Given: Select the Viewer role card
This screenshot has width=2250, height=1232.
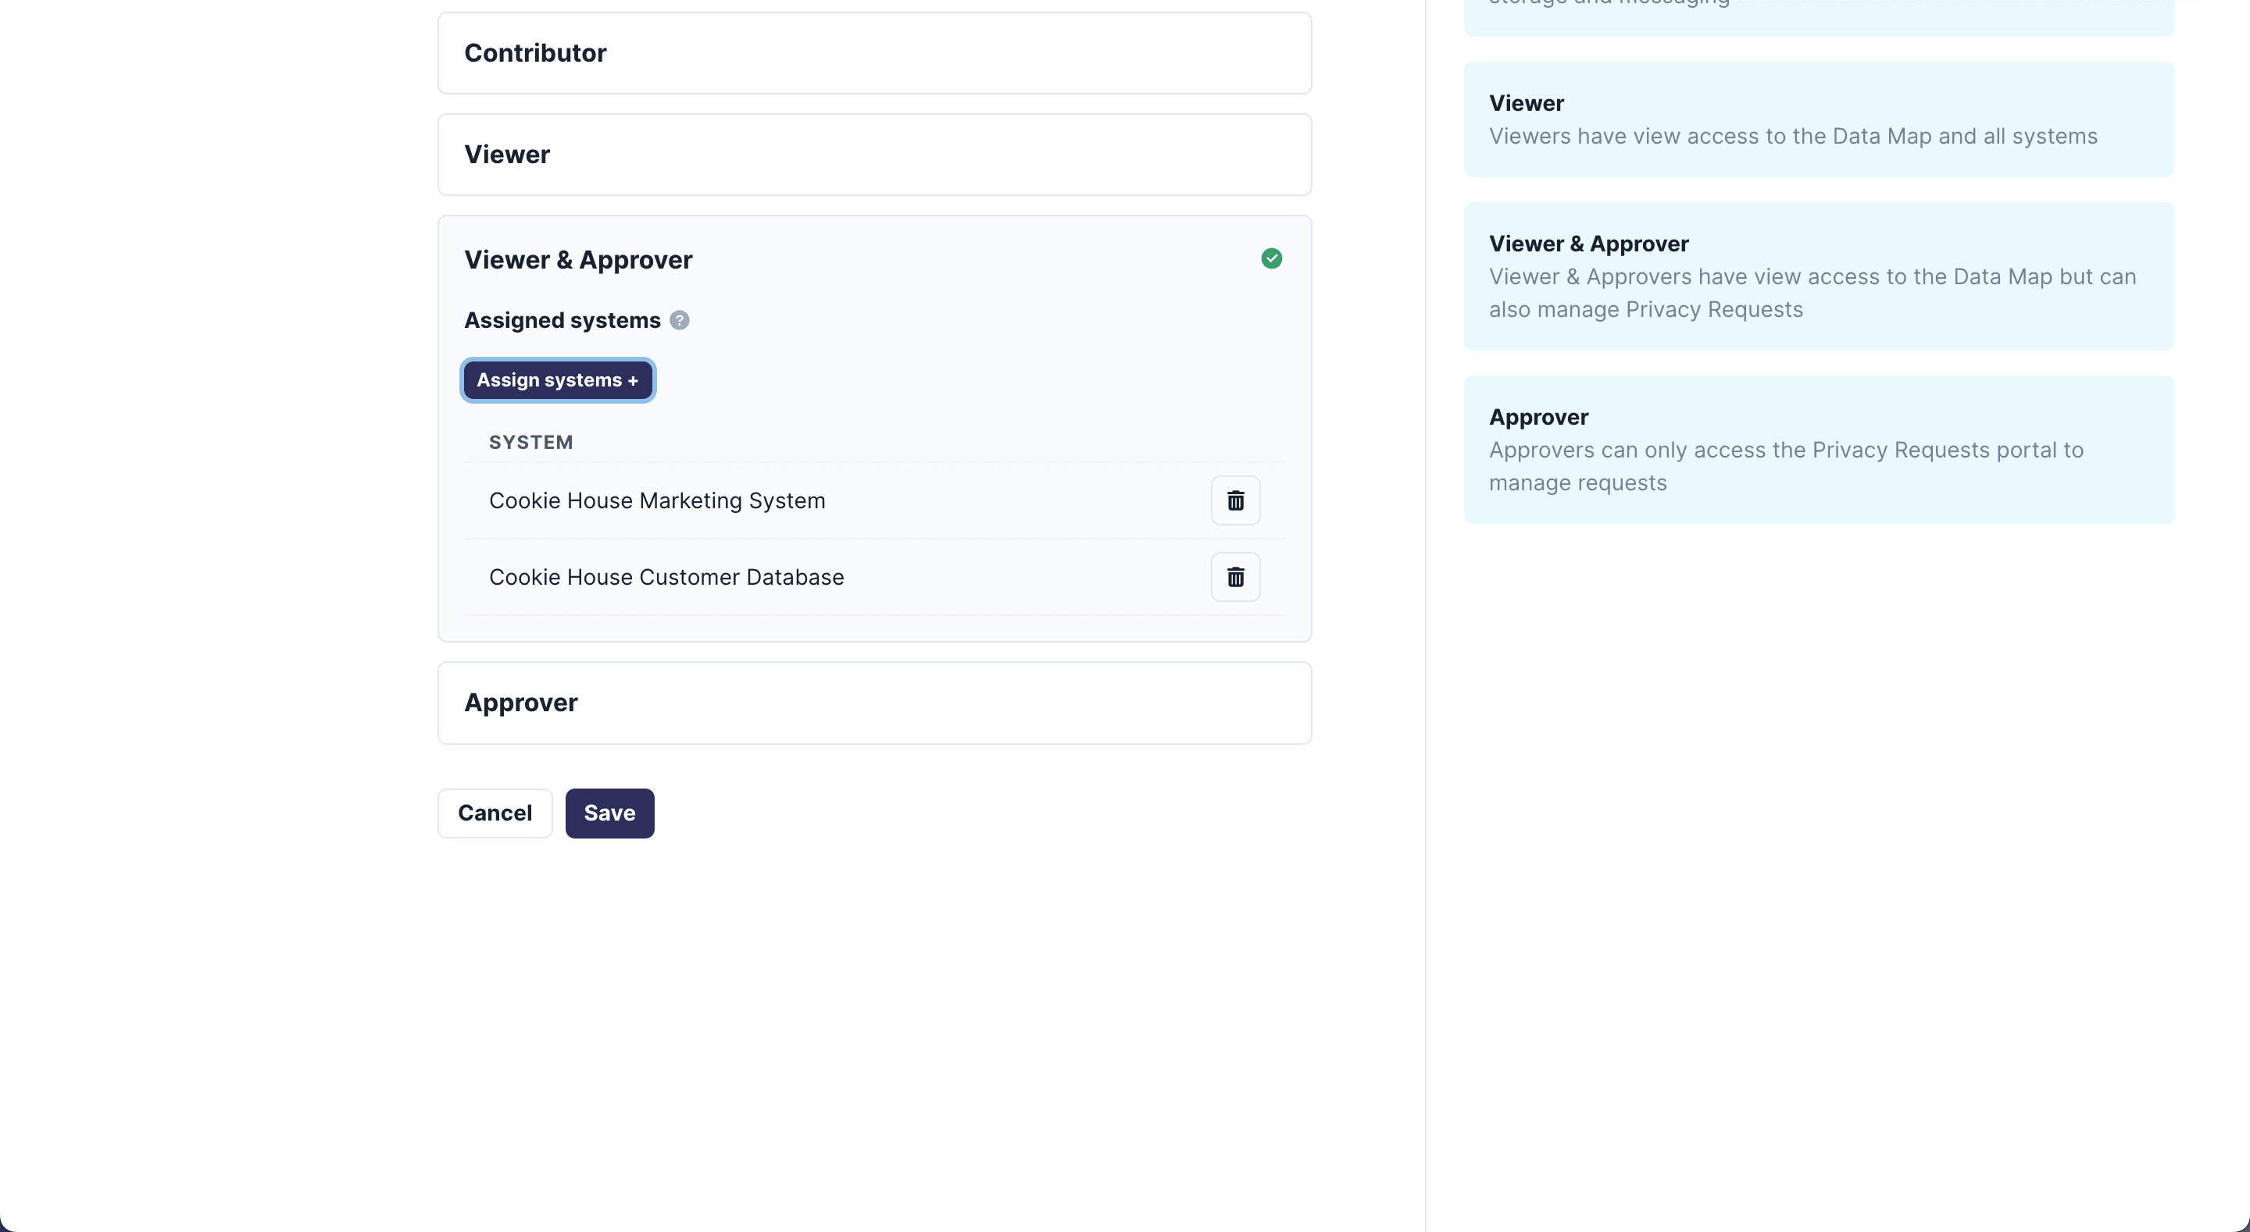Looking at the screenshot, I should 874,155.
